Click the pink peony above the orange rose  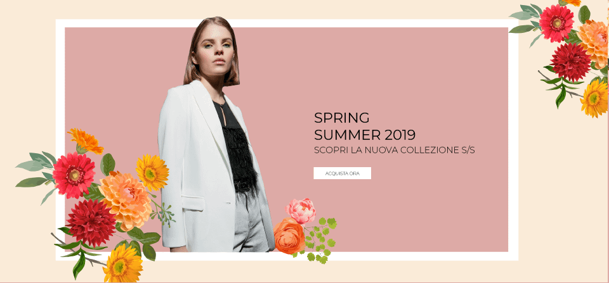pos(301,210)
